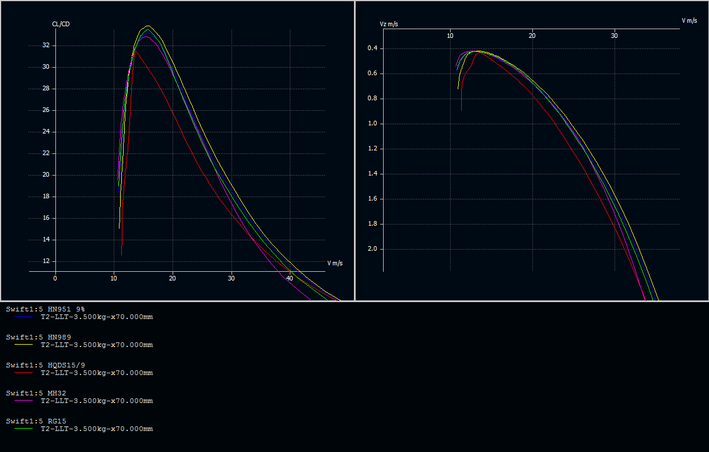Click the red legend line for HQDS15/9
Image resolution: width=709 pixels, height=452 pixels.
tap(24, 373)
